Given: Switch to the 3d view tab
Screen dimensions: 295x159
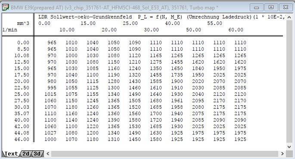Looking at the screenshot, I should (37, 154).
